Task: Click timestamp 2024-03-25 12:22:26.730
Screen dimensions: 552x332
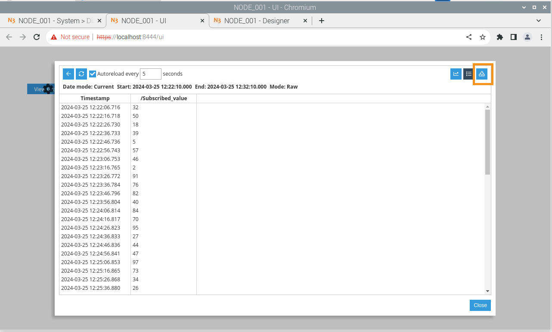Action: tap(90, 124)
